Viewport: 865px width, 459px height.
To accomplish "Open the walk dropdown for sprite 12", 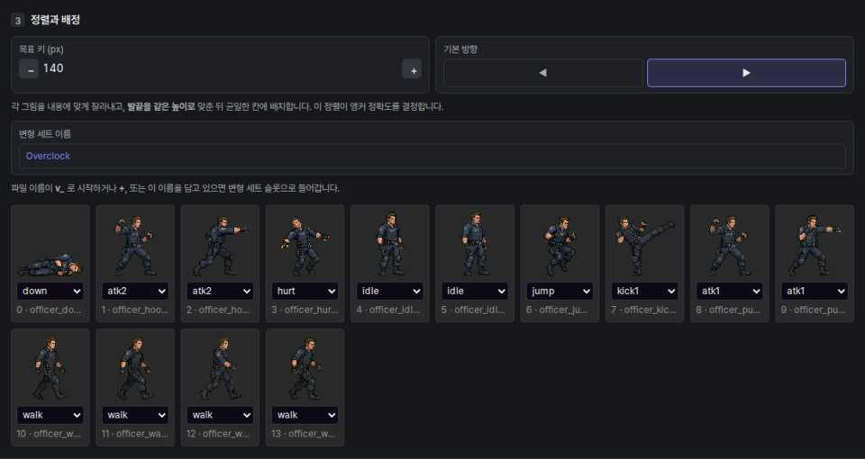I will pos(220,415).
